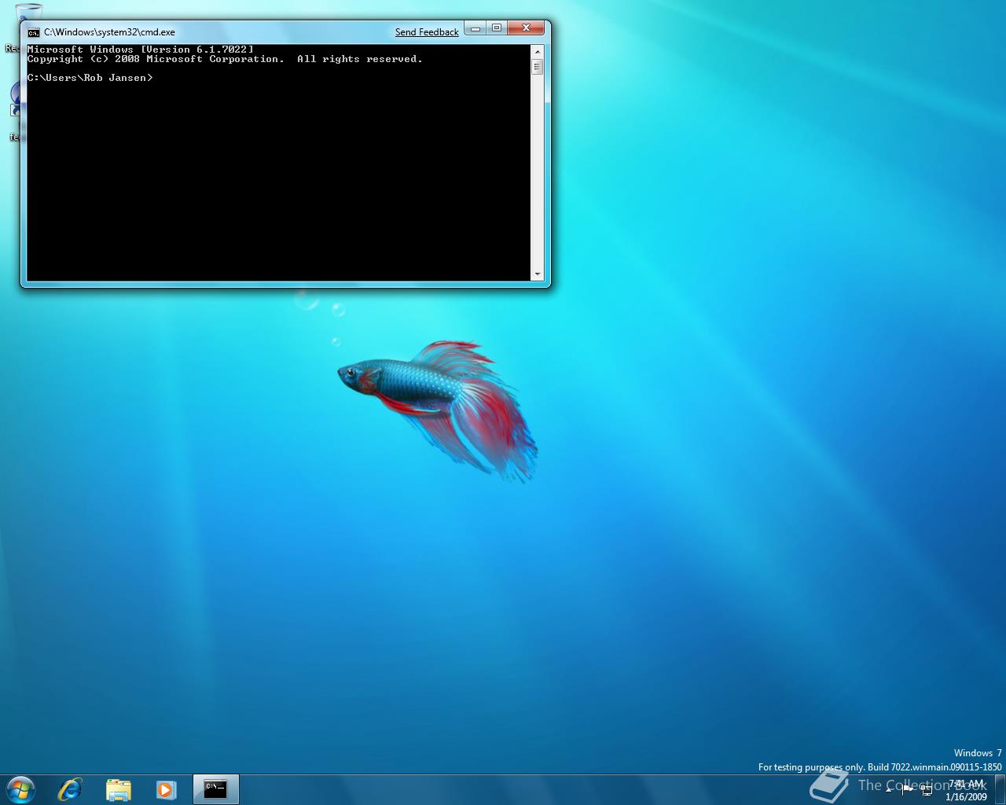Click the 'C:\Users\Rob Jansen>' prompt line
The width and height of the screenshot is (1006, 805).
coord(90,78)
